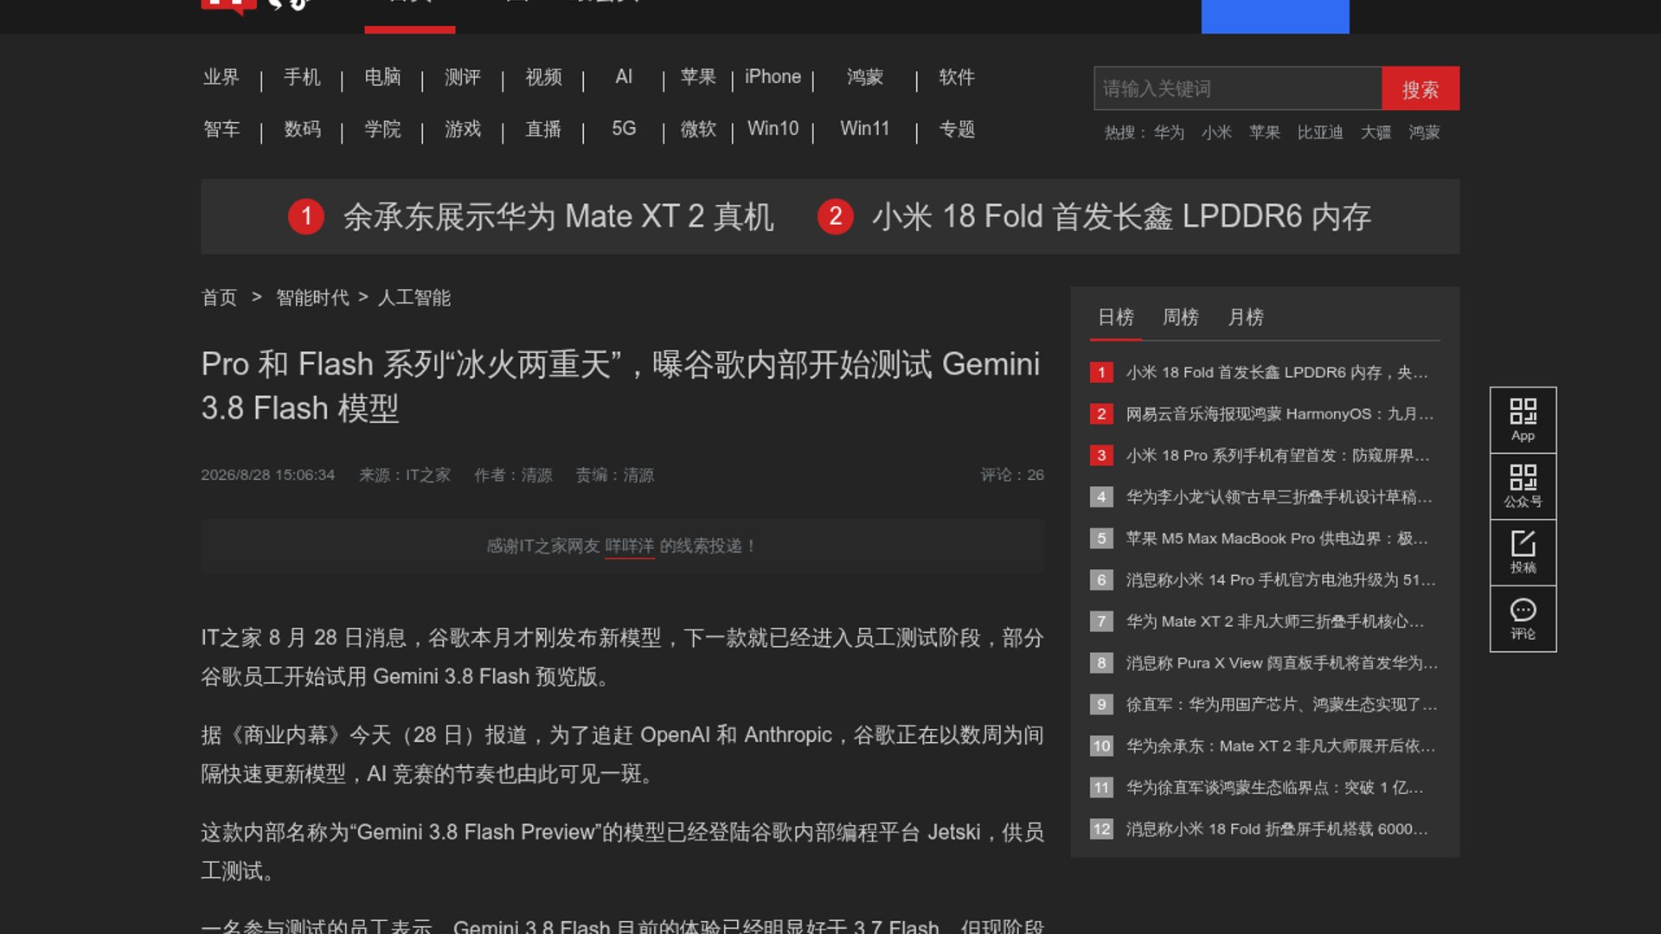The height and width of the screenshot is (934, 1661).
Task: Click hot search term 华为
Action: (x=1169, y=132)
